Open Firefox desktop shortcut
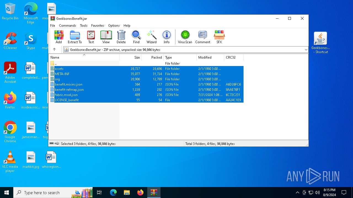 point(10,100)
